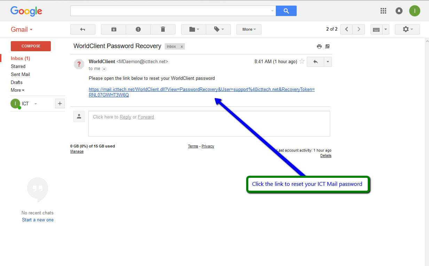
Task: Show recipient details arrow next to 'to me'
Action: click(x=104, y=69)
